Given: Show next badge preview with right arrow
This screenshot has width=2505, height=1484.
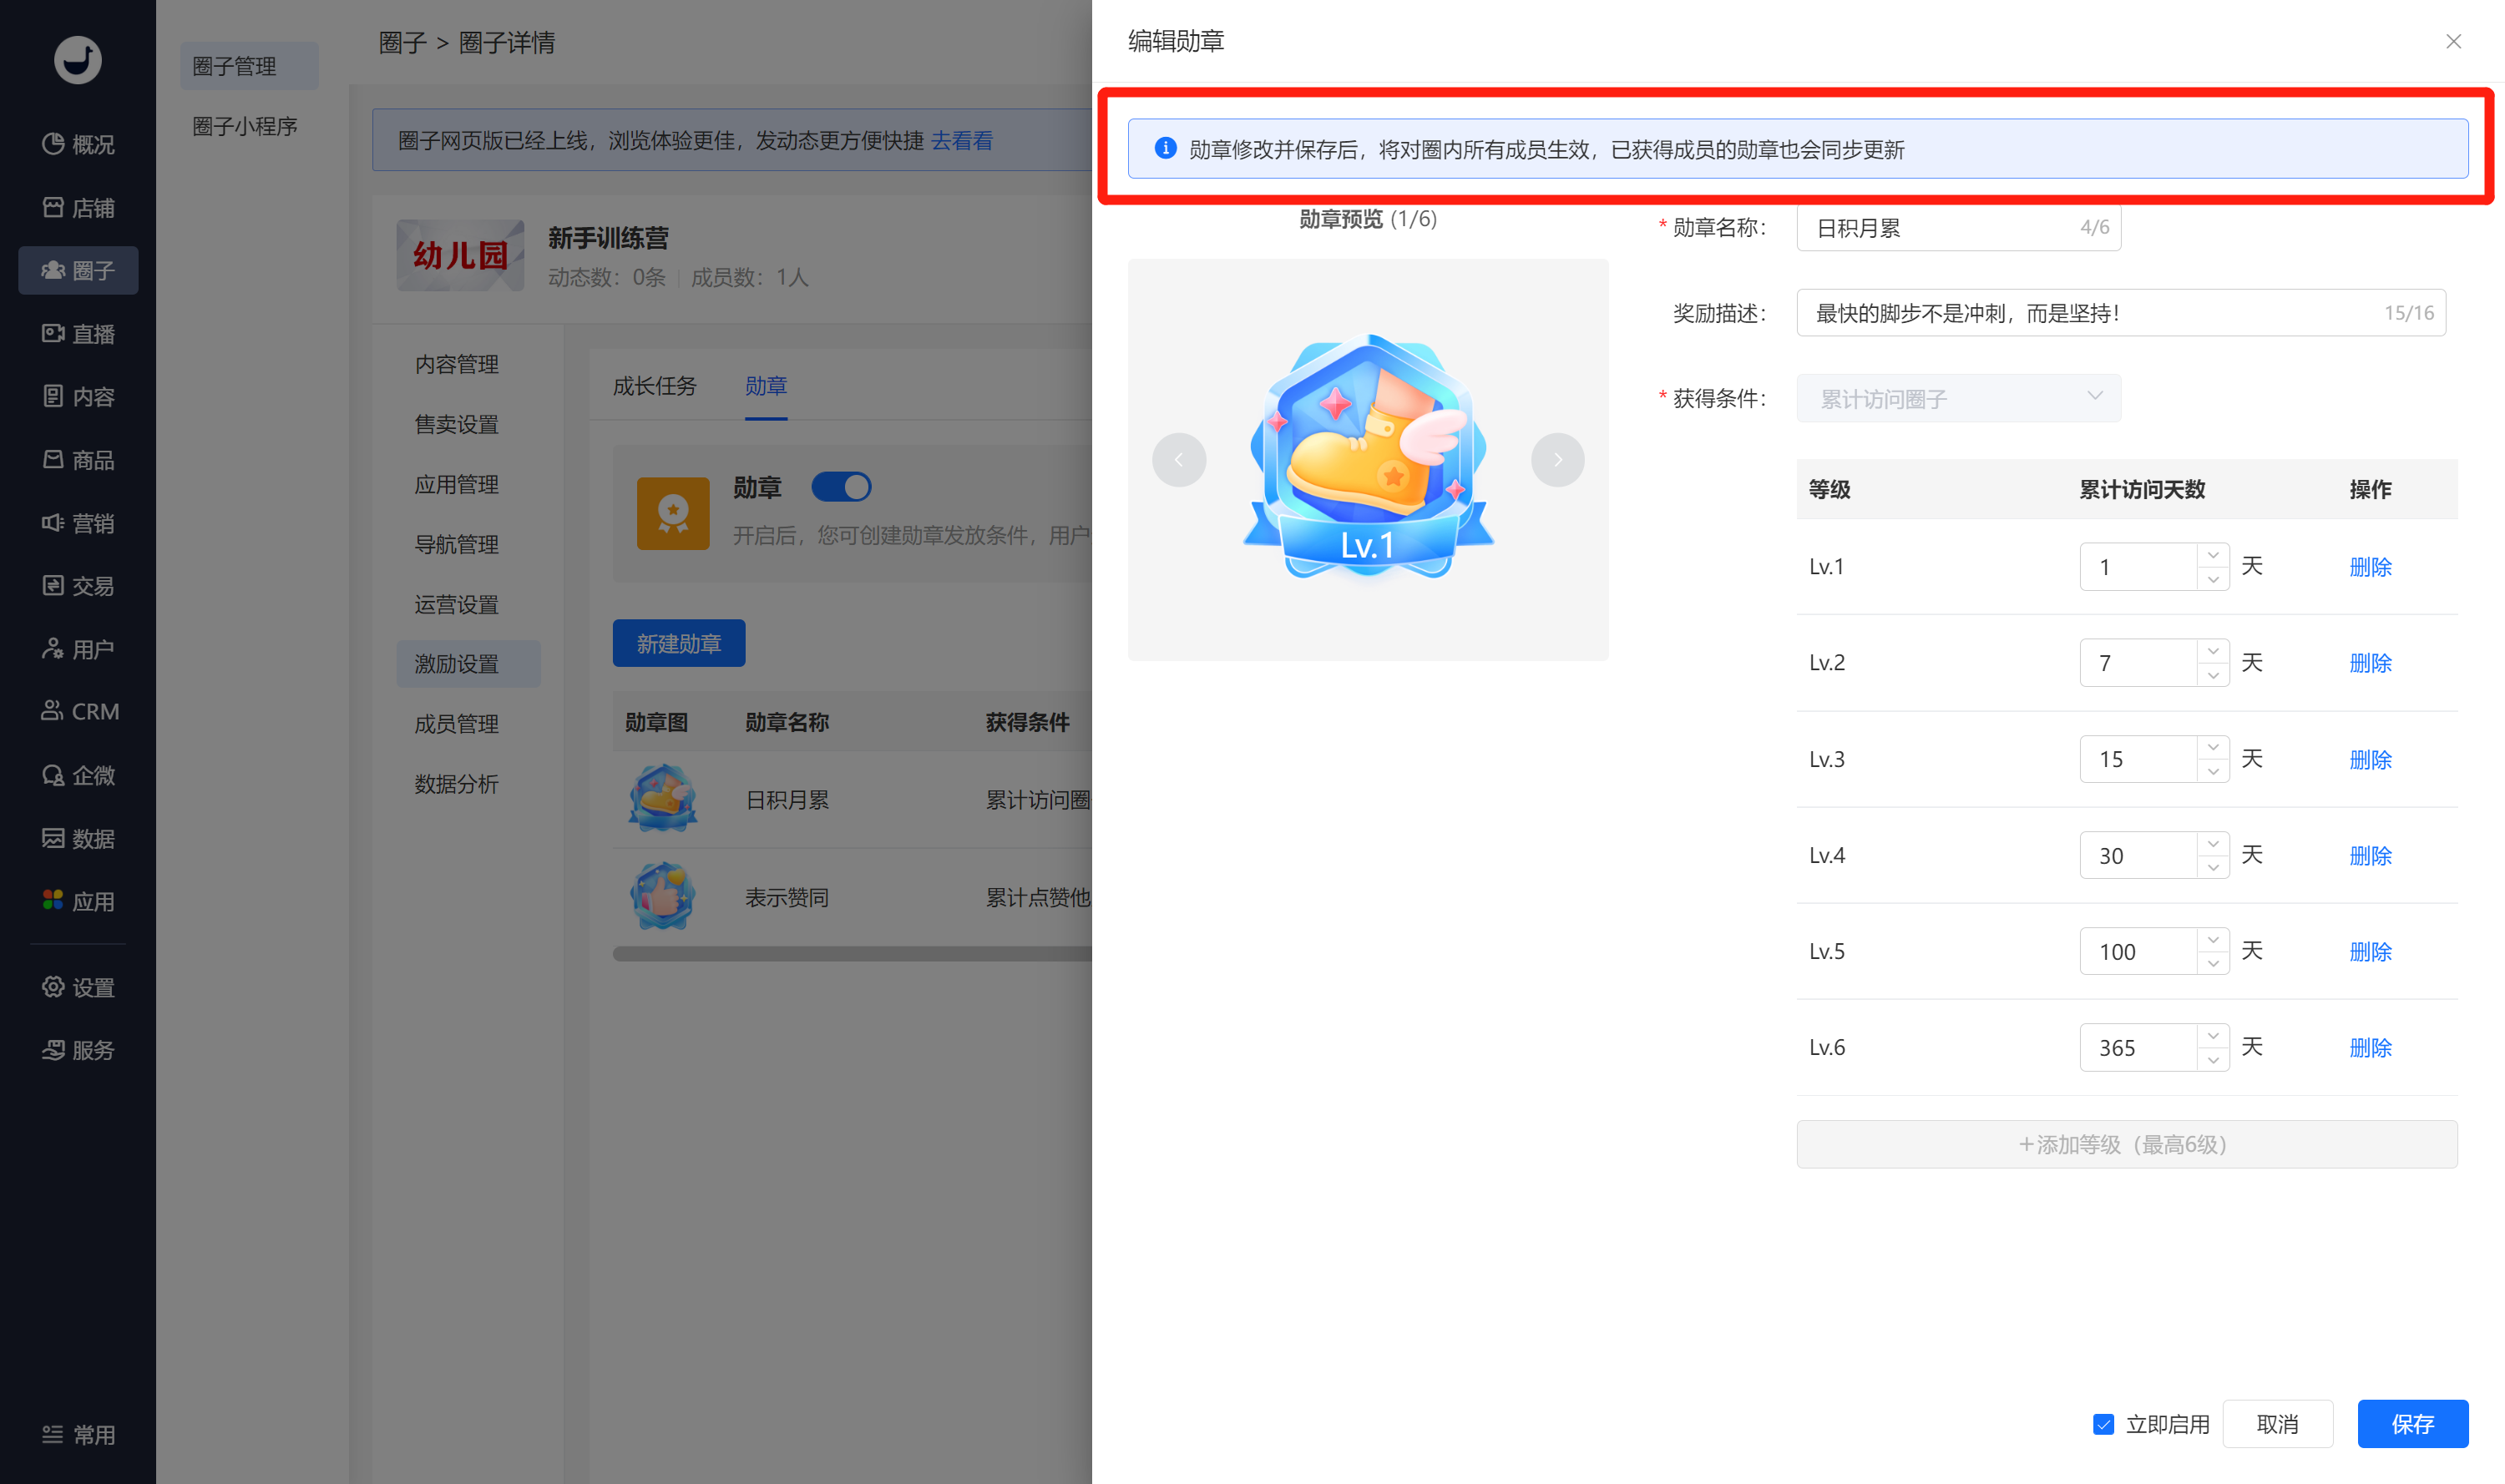Looking at the screenshot, I should coord(1557,460).
